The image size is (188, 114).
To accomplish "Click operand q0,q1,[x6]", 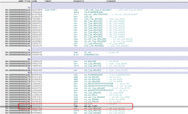I will [91, 106].
